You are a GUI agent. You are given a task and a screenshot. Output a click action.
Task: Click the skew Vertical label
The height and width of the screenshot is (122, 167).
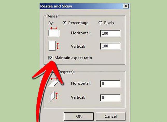[78, 97]
